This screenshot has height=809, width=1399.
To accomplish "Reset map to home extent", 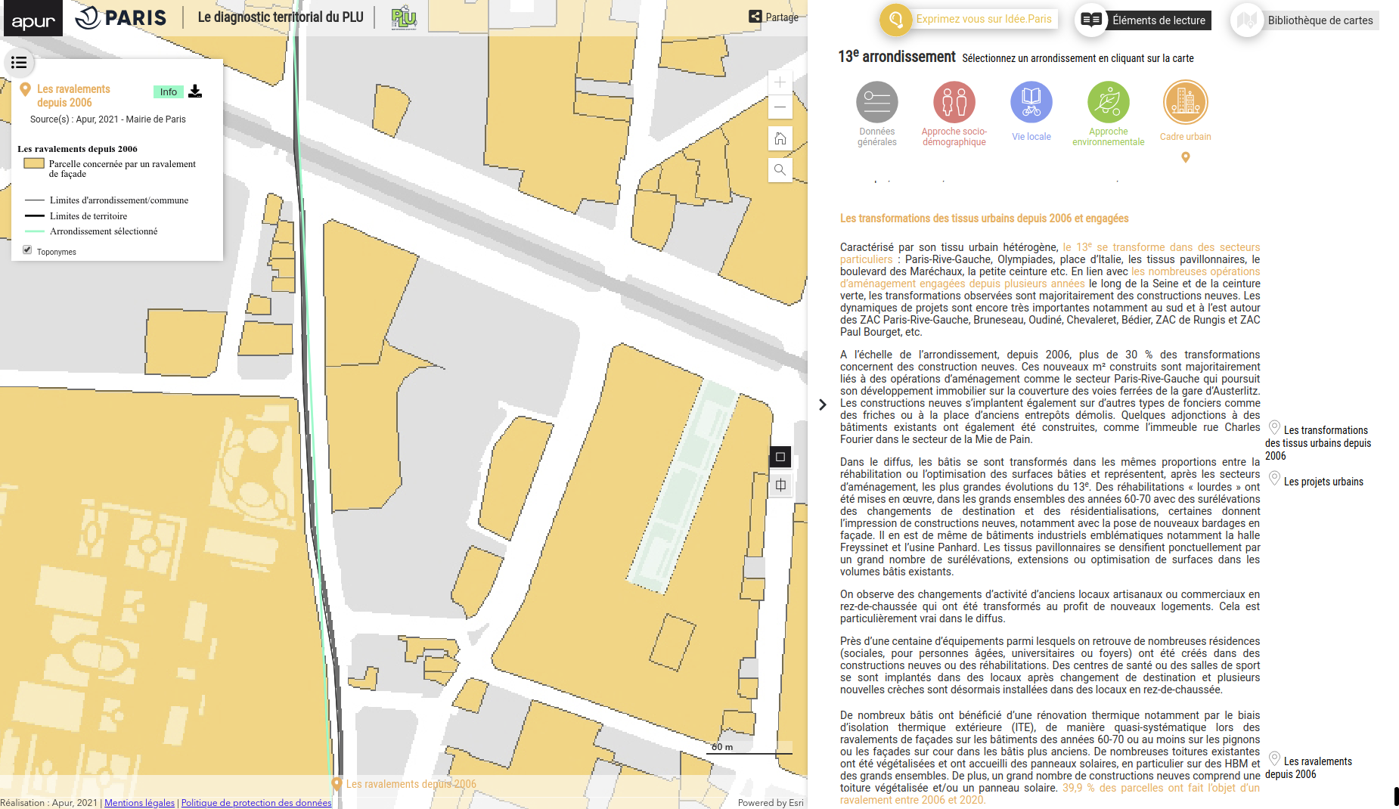I will tap(780, 139).
